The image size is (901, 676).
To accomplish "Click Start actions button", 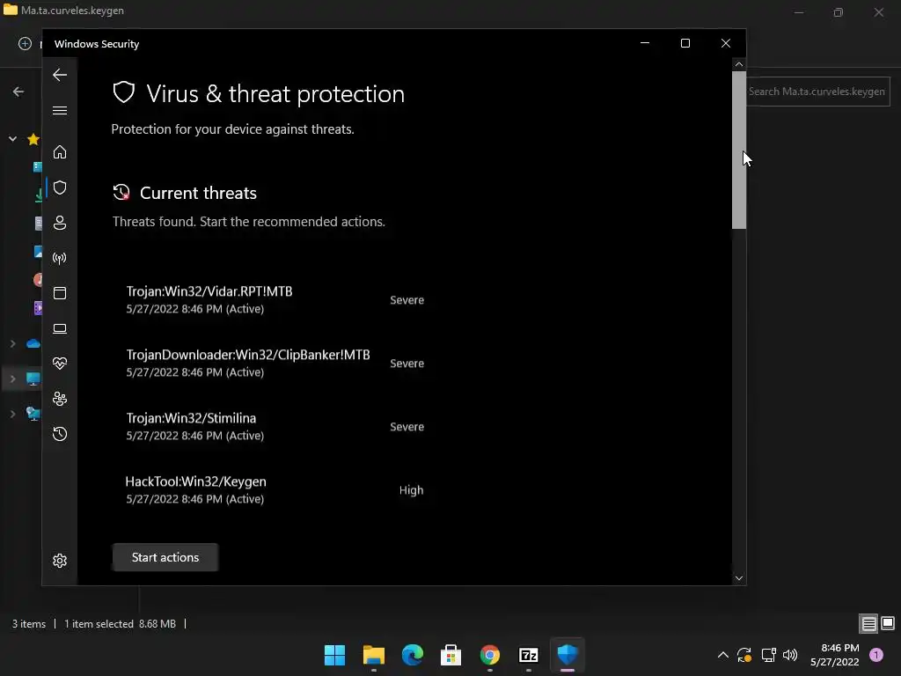I will [165, 557].
